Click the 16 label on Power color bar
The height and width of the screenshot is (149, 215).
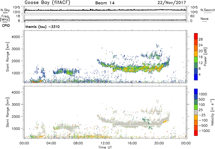(x=200, y=57)
